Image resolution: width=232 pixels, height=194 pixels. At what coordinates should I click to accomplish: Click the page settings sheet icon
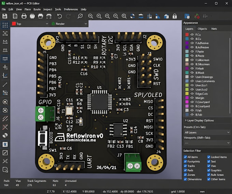point(15,16)
